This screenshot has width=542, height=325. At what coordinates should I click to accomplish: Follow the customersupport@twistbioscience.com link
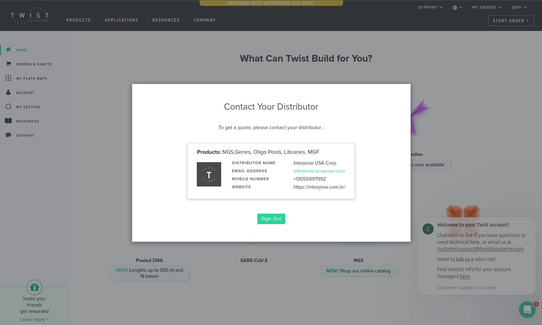[480, 249]
